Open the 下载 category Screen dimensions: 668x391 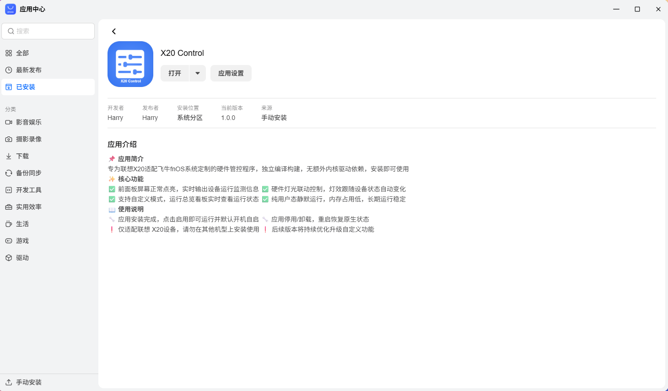pyautogui.click(x=48, y=156)
